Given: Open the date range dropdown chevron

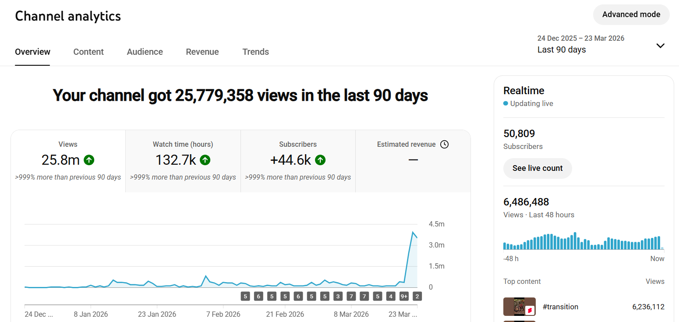Looking at the screenshot, I should tap(660, 46).
